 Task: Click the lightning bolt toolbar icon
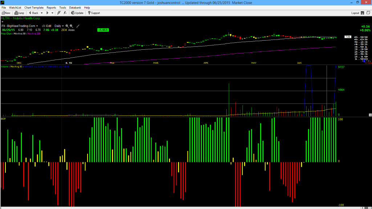tap(59, 13)
